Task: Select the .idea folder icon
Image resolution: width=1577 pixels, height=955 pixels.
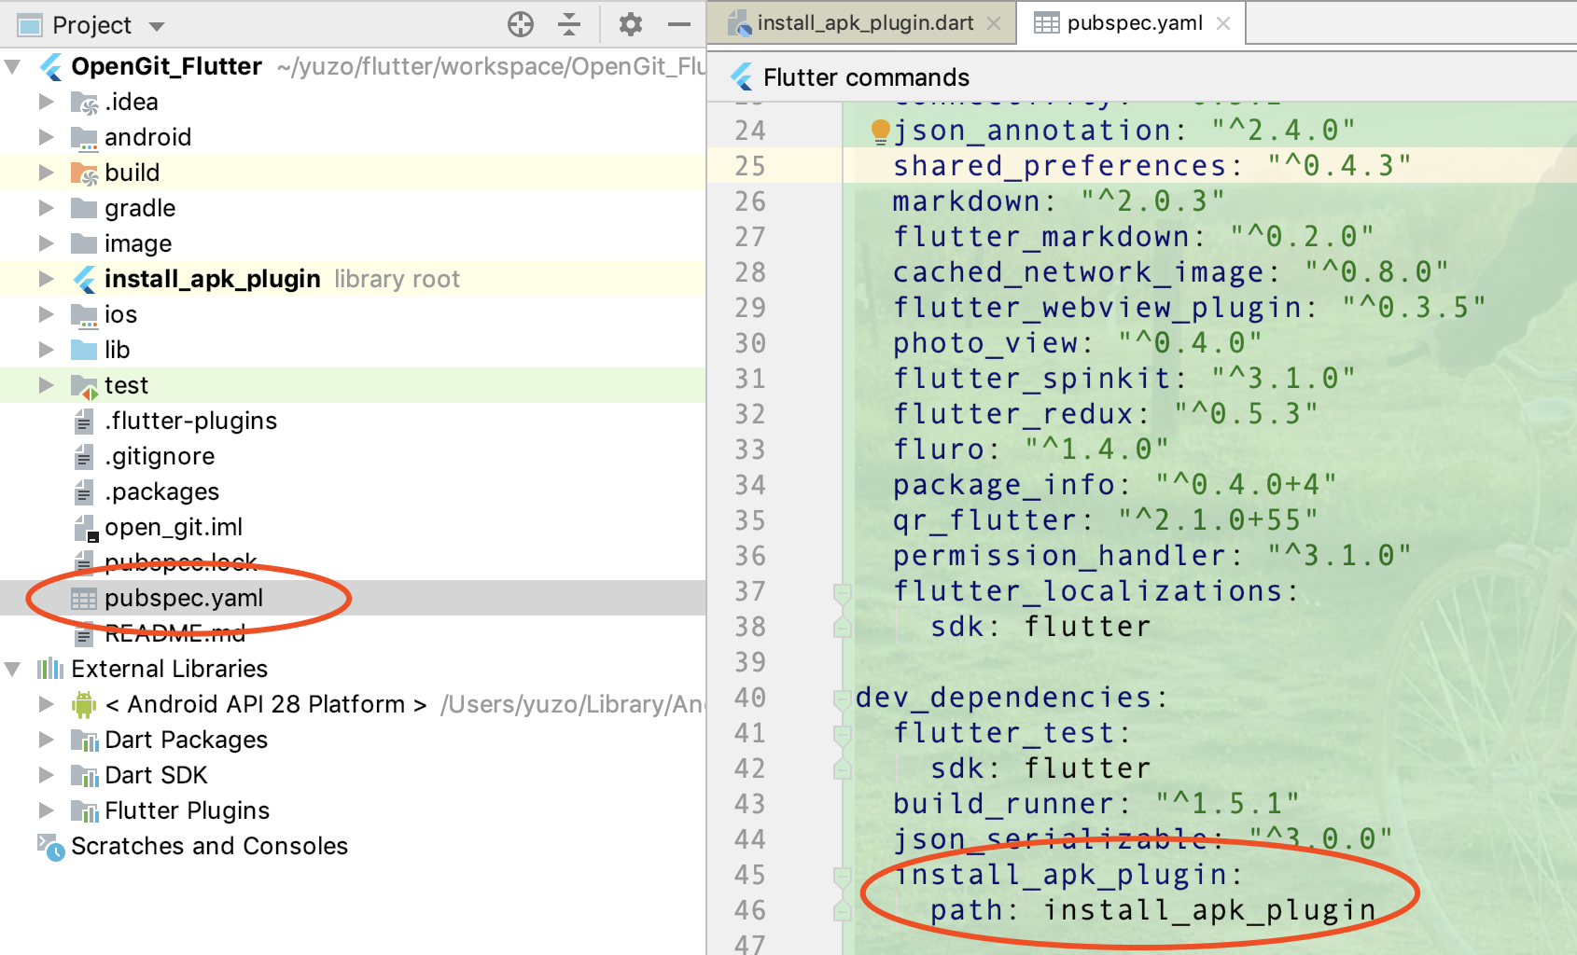Action: click(84, 102)
